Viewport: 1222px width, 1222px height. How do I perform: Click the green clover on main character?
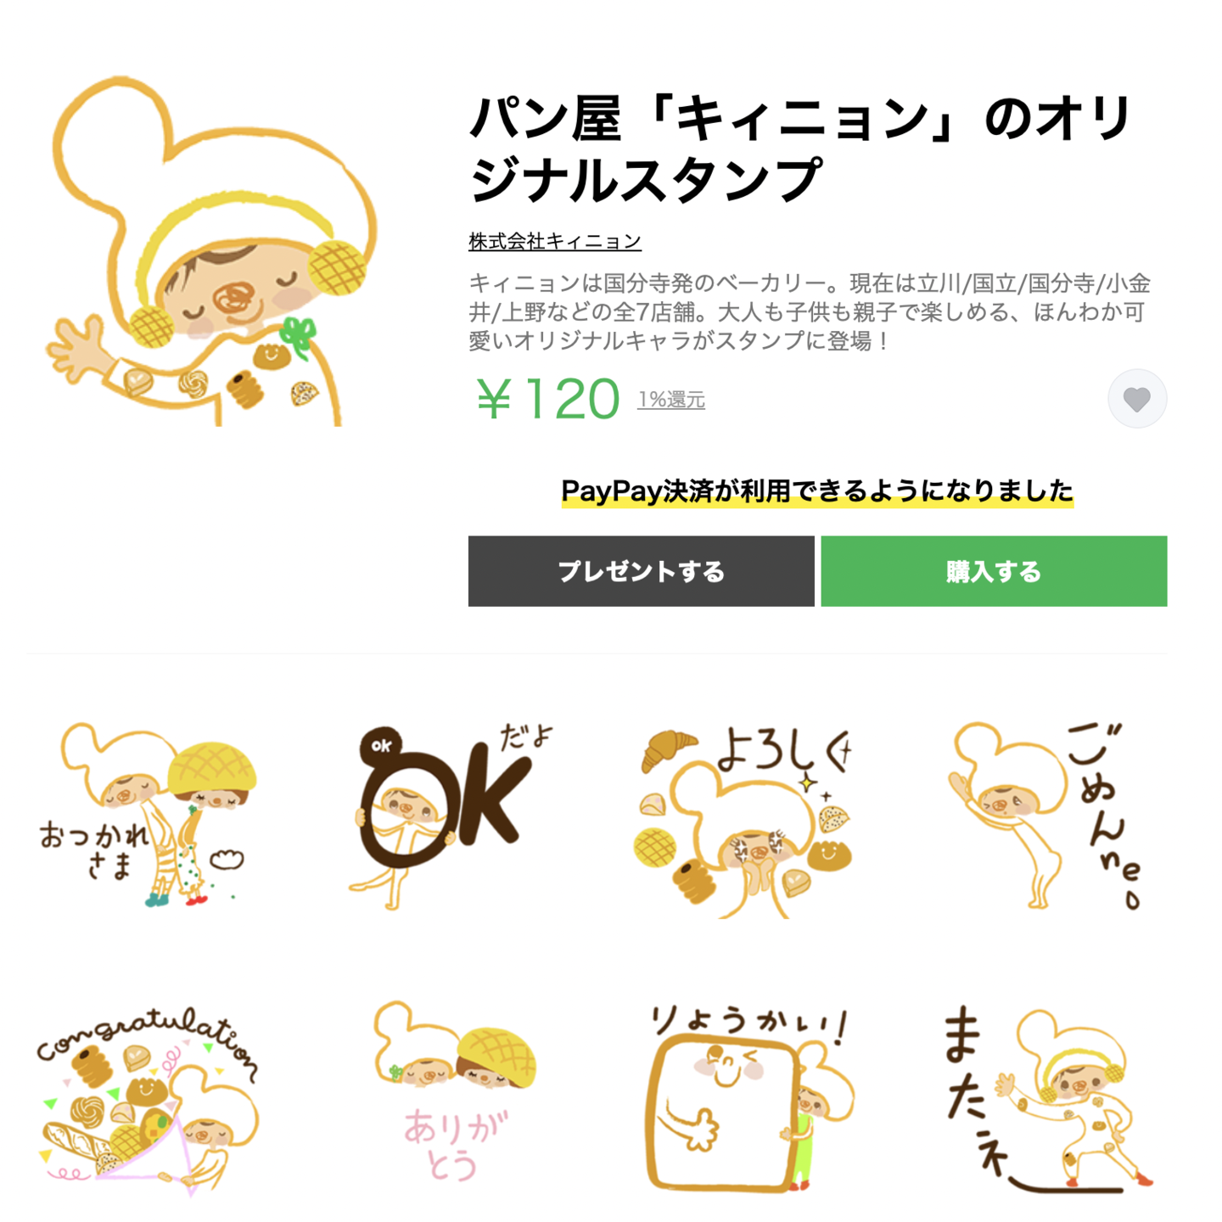298,336
